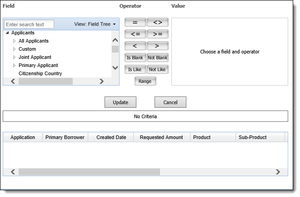This screenshot has width=300, height=197.
Task: Pick the greater-than-or-equal operator
Action: pyautogui.click(x=158, y=34)
